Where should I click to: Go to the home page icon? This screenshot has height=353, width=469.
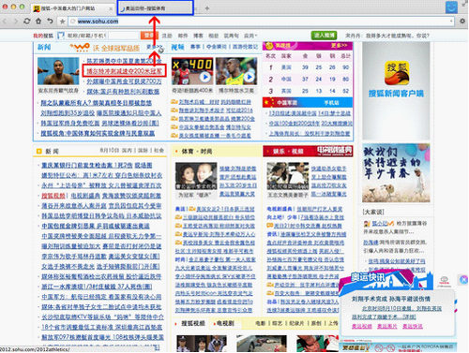(x=38, y=22)
